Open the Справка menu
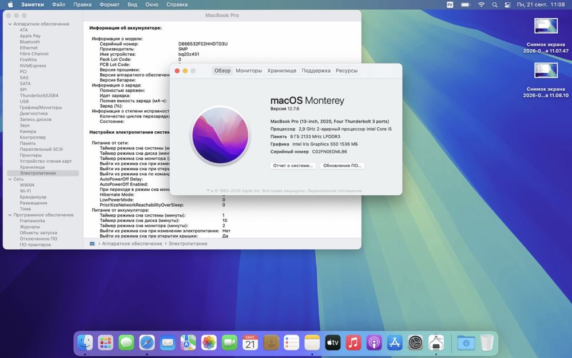Image resolution: width=572 pixels, height=358 pixels. click(177, 5)
